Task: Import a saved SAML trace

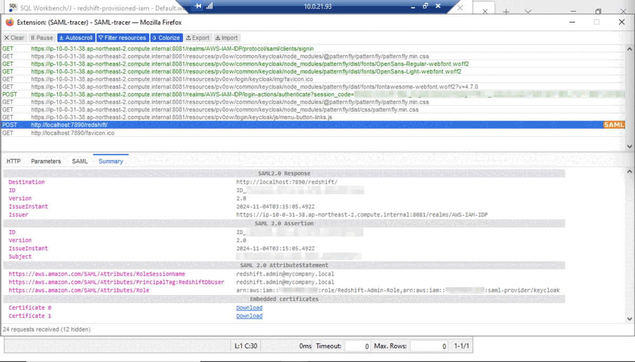Action: pos(226,38)
